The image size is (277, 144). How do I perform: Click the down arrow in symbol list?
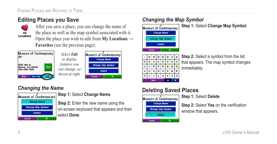pyautogui.click(x=175, y=80)
